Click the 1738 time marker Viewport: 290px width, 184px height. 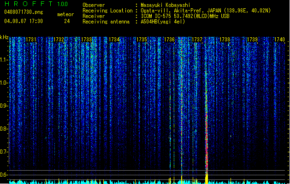pyautogui.click(x=225, y=40)
